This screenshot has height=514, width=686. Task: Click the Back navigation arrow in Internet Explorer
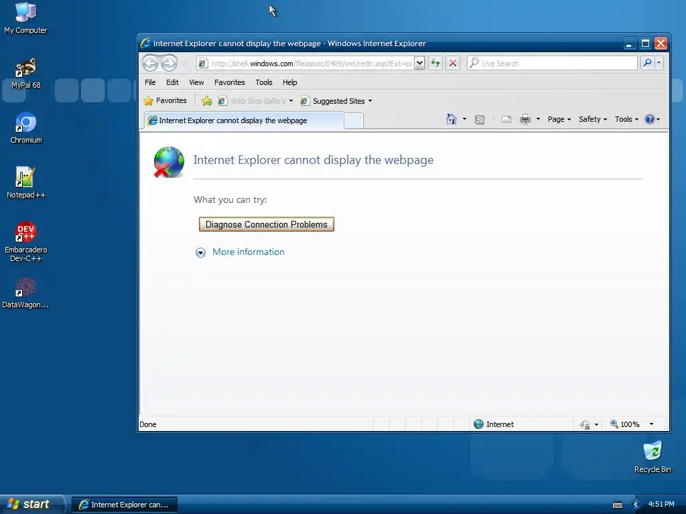coord(150,64)
